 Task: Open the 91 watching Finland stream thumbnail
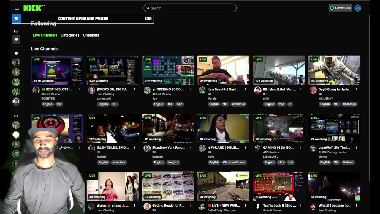click(x=224, y=128)
